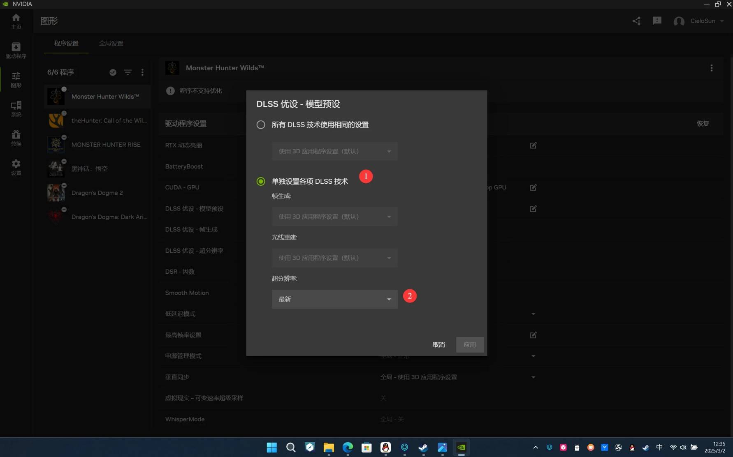Open the three-dot menu for Monster Hunter Wilds
733x457 pixels.
pos(711,68)
